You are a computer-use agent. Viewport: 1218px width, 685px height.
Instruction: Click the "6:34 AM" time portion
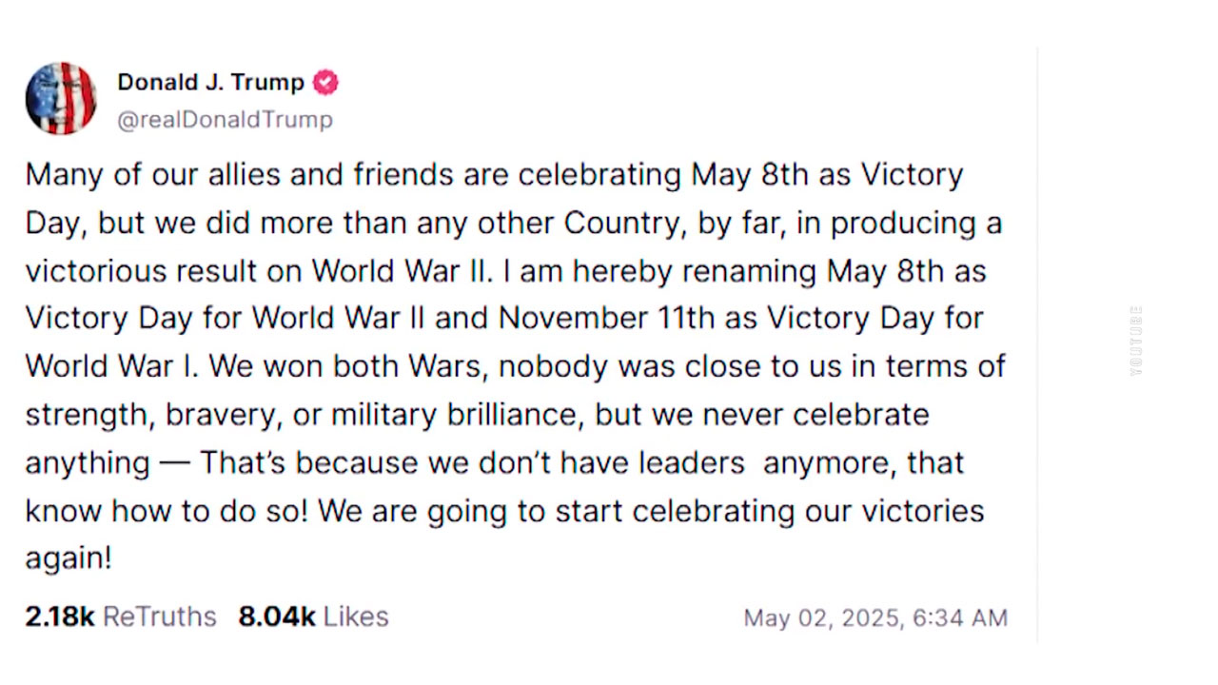point(959,617)
